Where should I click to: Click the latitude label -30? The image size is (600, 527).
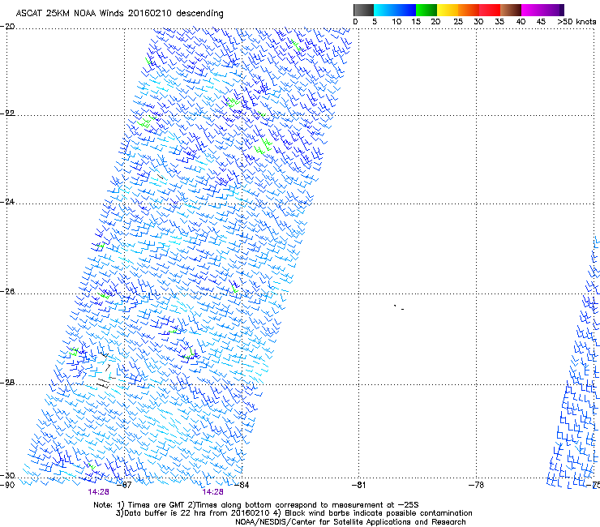click(7, 476)
